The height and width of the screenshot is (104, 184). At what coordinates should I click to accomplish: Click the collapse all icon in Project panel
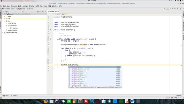click(x=40, y=12)
